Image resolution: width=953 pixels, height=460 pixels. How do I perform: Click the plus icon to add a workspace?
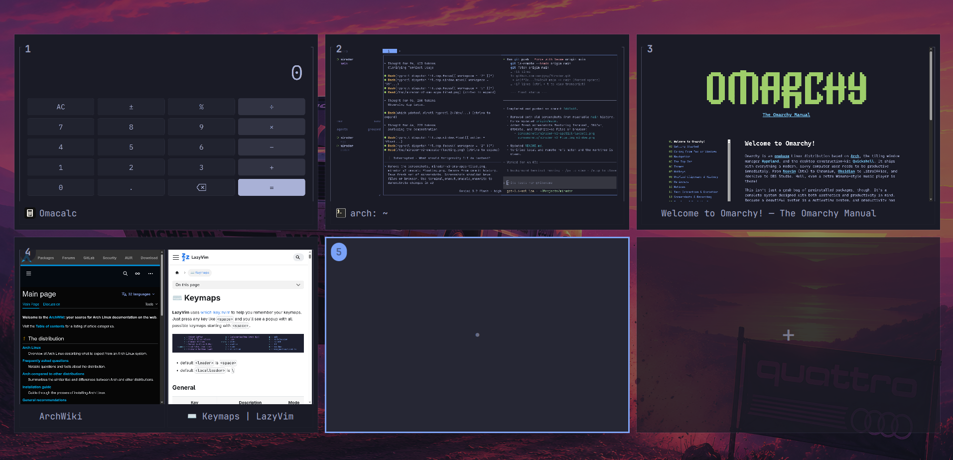788,335
